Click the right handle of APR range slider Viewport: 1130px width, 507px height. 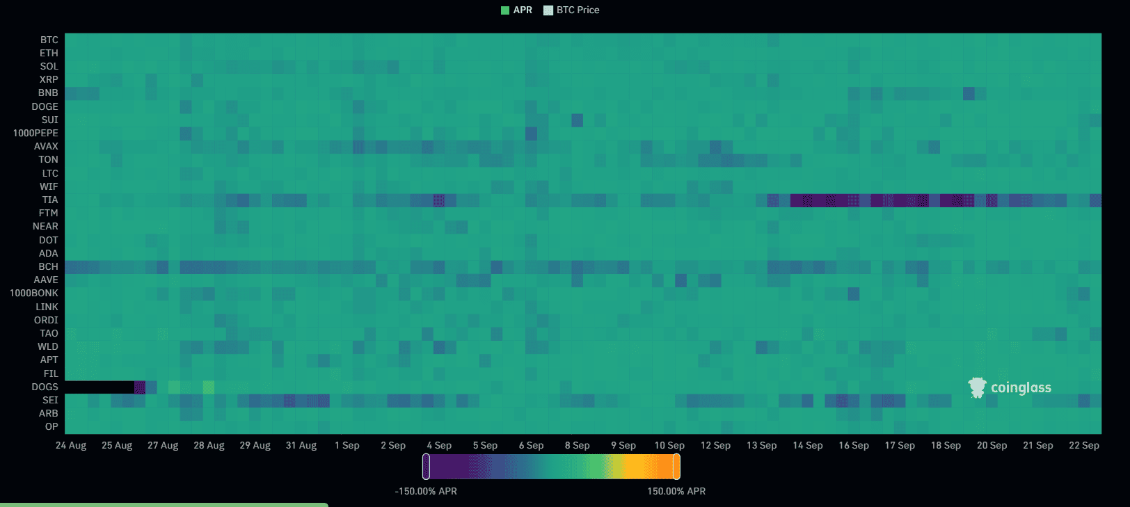pos(676,467)
